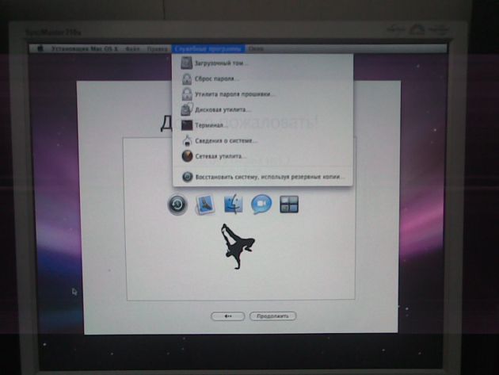499x375 pixels.
Task: Close the Служебные программы menu
Action: [208, 48]
